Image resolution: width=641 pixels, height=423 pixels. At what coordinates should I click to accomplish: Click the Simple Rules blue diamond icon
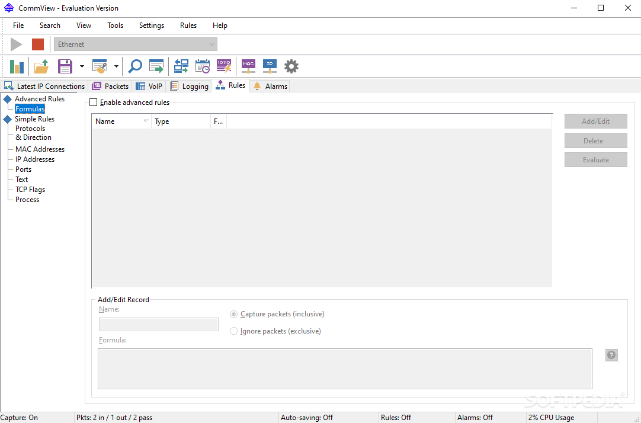7,119
